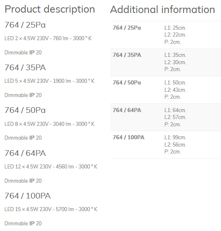Click the 764 / 25Pa table row label
Viewport: 221px width, 231px height.
pos(127,28)
